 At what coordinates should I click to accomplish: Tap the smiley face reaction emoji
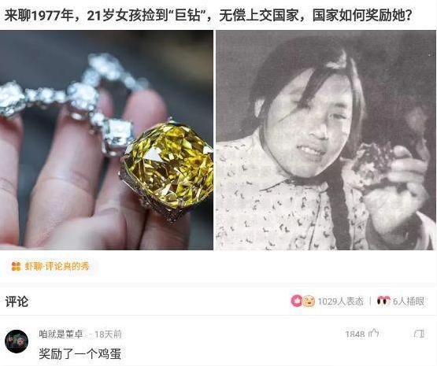click(x=309, y=301)
